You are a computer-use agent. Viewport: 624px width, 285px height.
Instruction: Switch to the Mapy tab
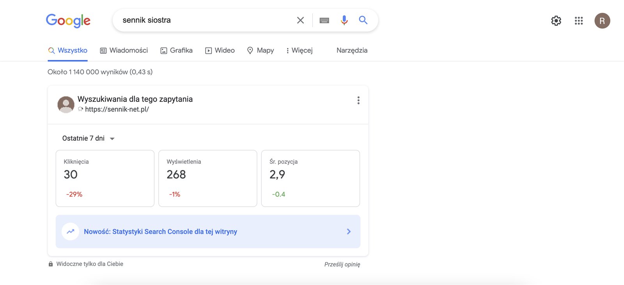(x=261, y=50)
